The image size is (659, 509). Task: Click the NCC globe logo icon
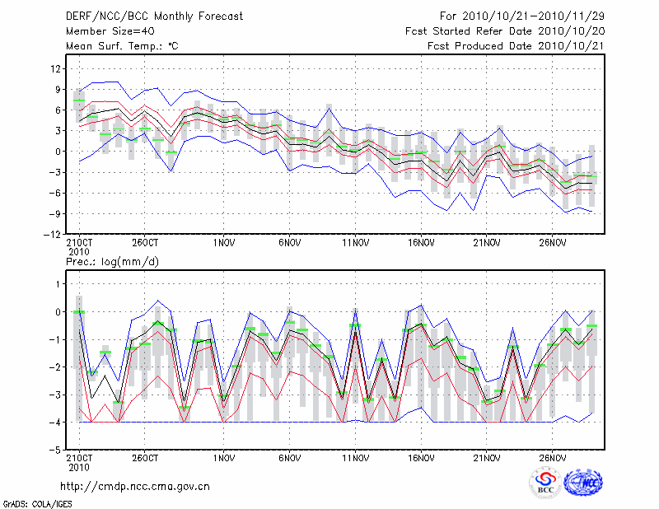tap(582, 483)
